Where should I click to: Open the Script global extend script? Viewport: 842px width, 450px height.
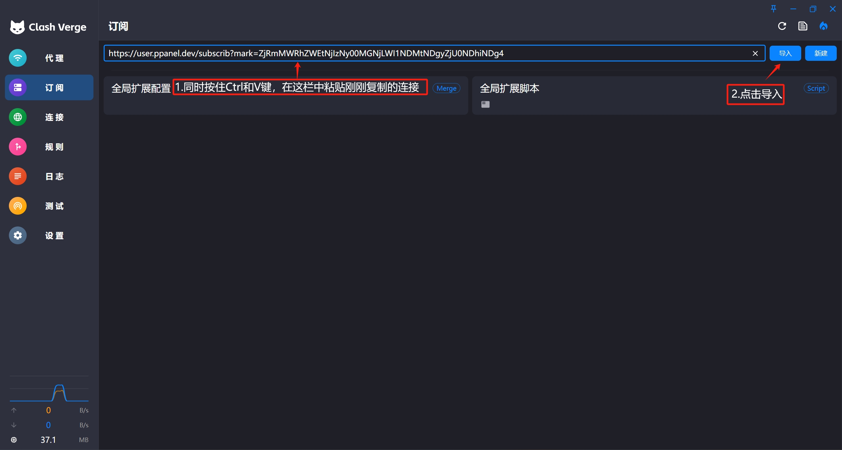pos(816,88)
